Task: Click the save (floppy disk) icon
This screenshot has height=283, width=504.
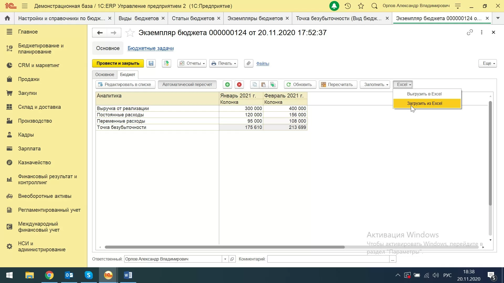Action: click(x=151, y=63)
